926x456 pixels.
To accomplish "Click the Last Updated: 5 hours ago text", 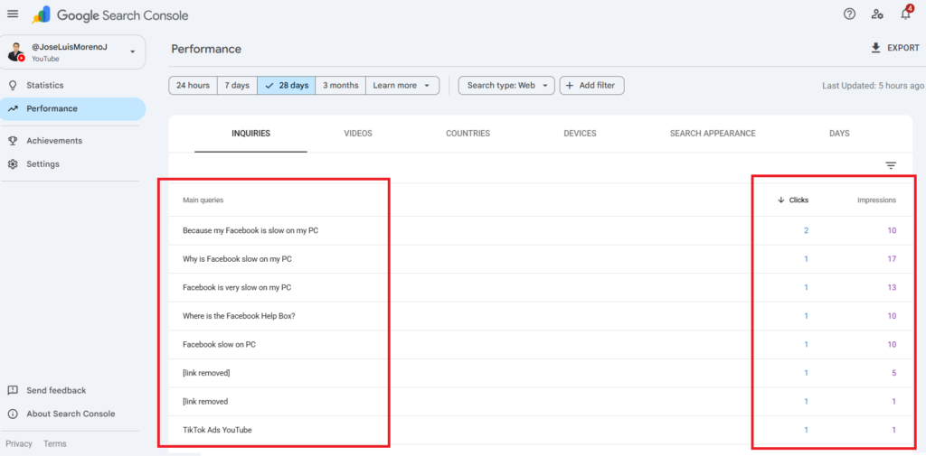I will [873, 86].
